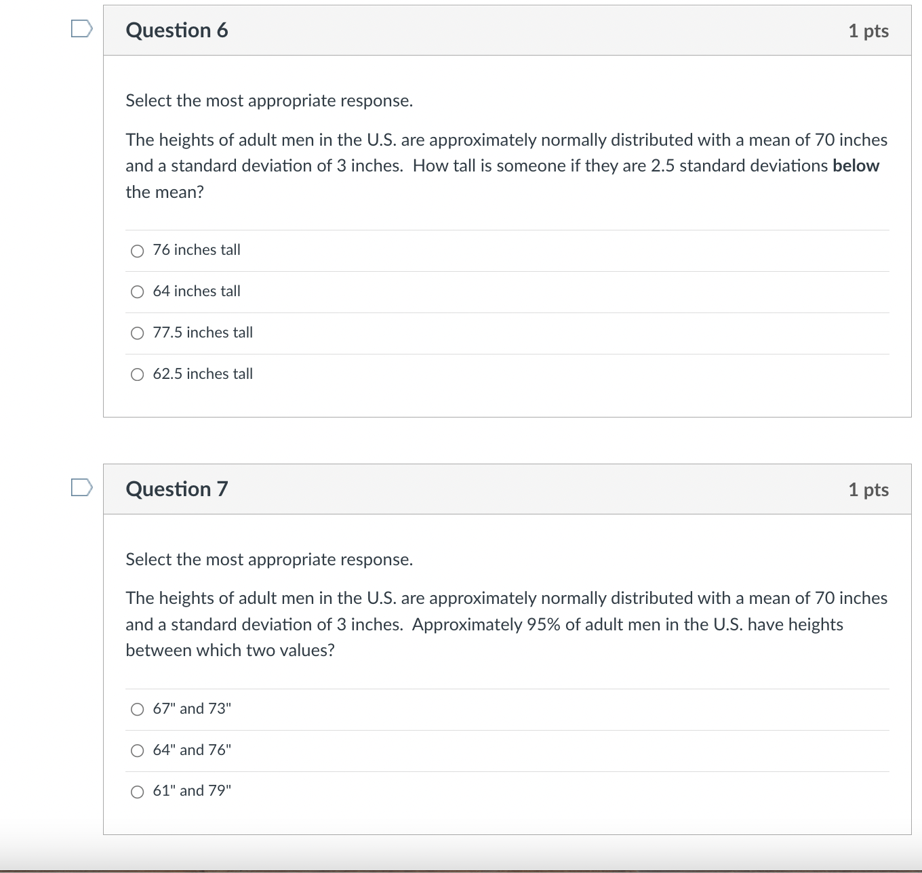Click inside the Question 6 answer area

(475, 312)
